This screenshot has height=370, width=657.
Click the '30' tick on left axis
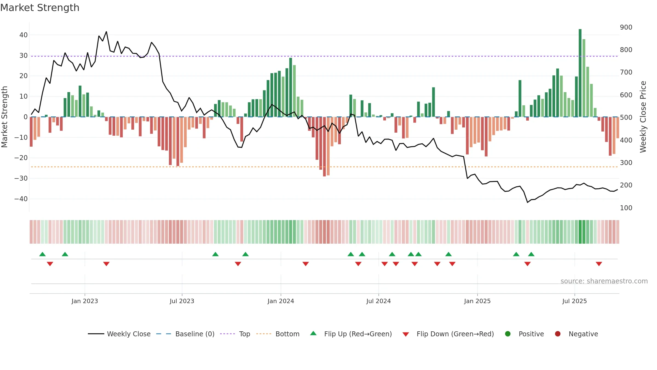pos(24,56)
